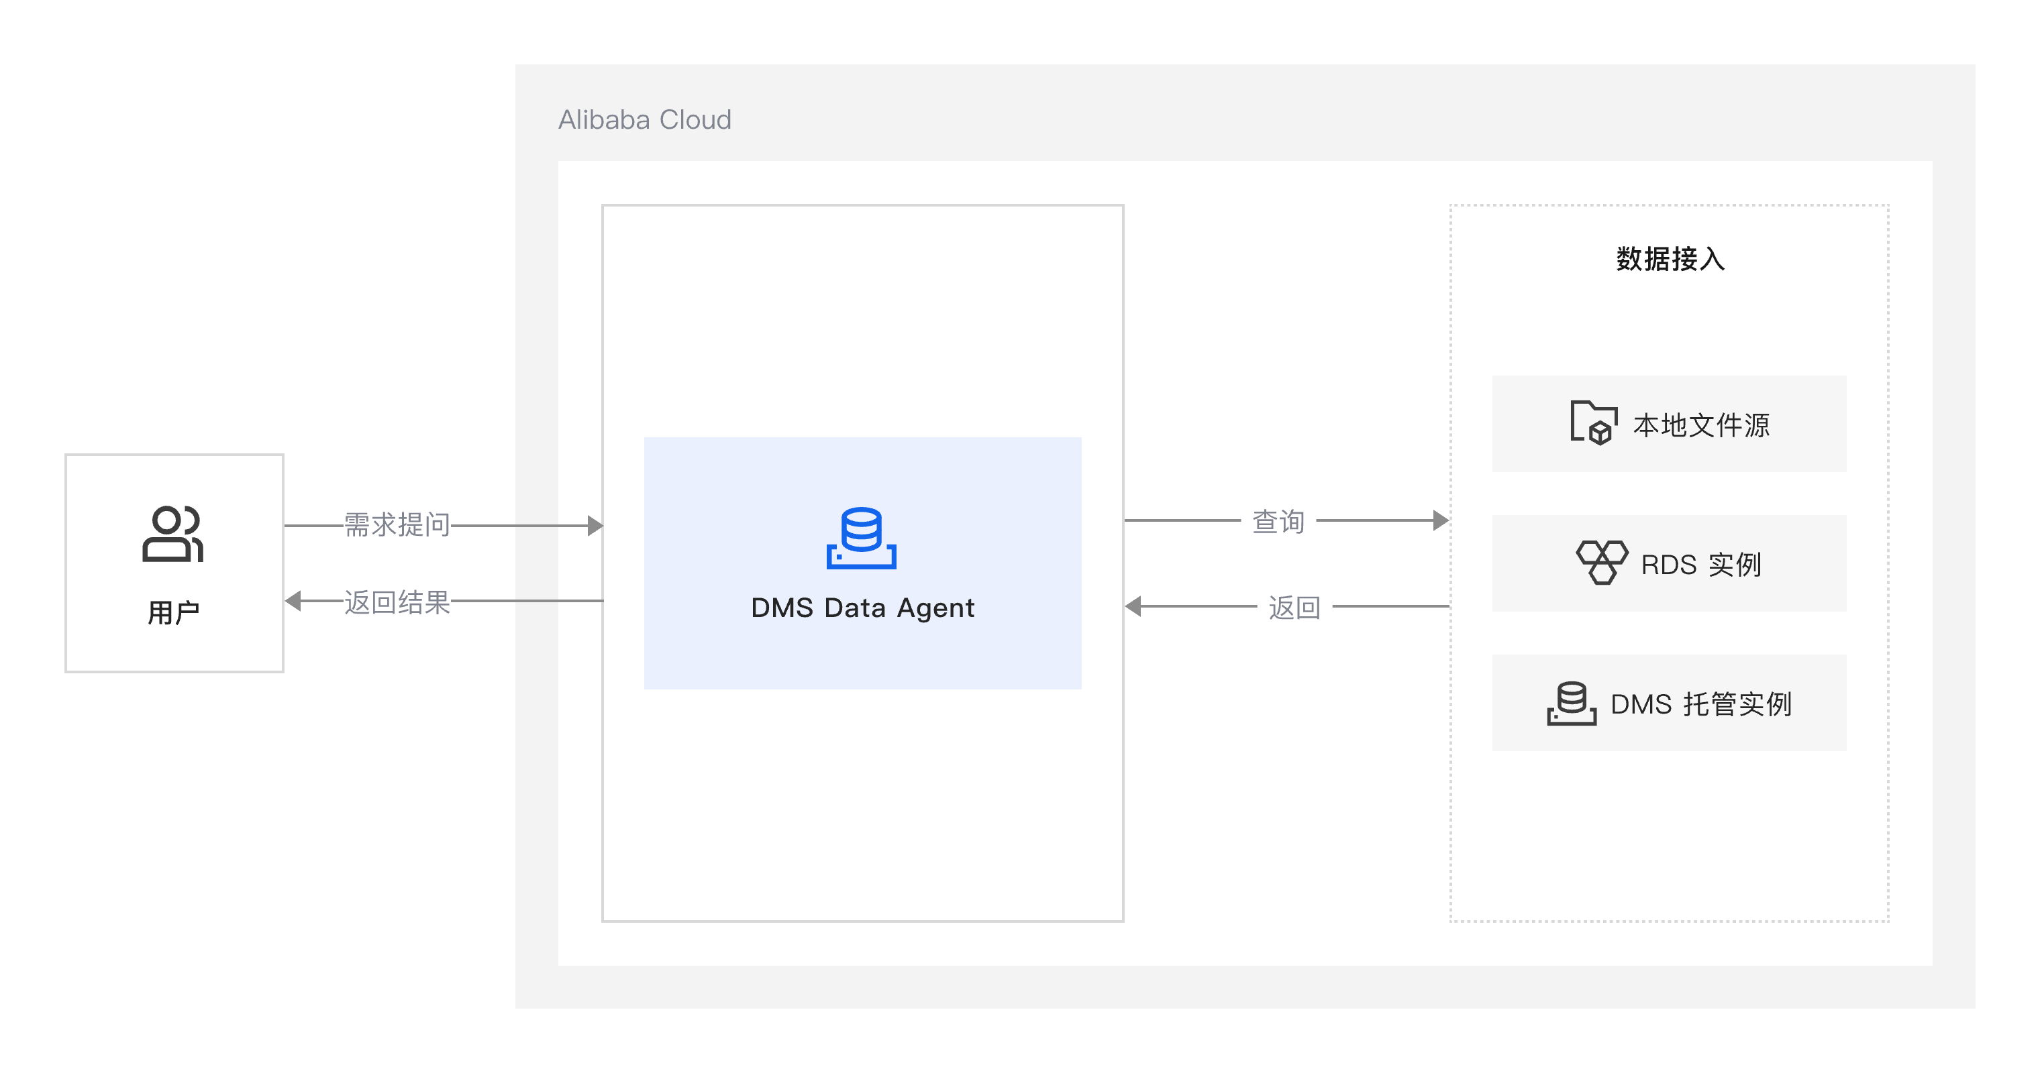Select the 用户 label text

[x=173, y=612]
